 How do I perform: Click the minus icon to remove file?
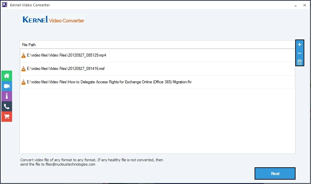click(300, 53)
